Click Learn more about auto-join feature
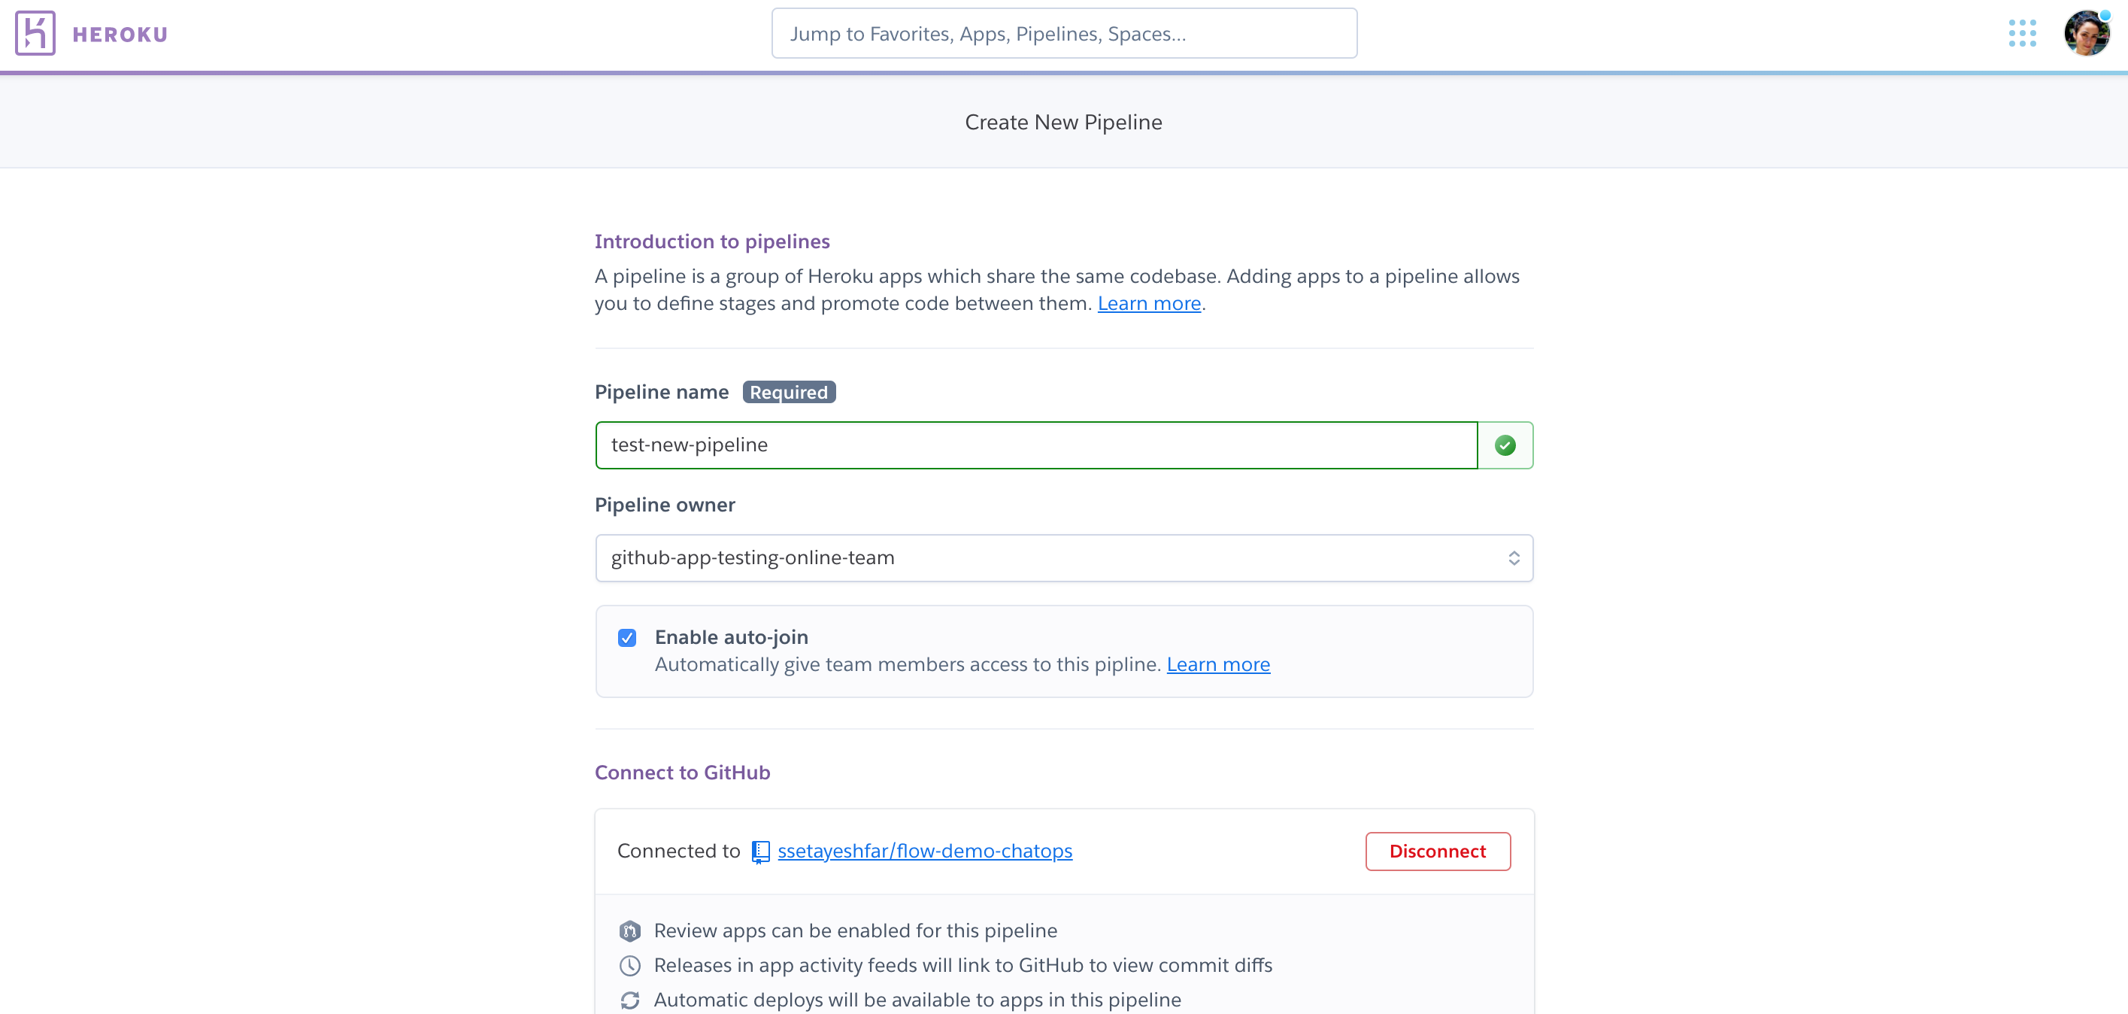This screenshot has height=1014, width=2128. pos(1217,663)
